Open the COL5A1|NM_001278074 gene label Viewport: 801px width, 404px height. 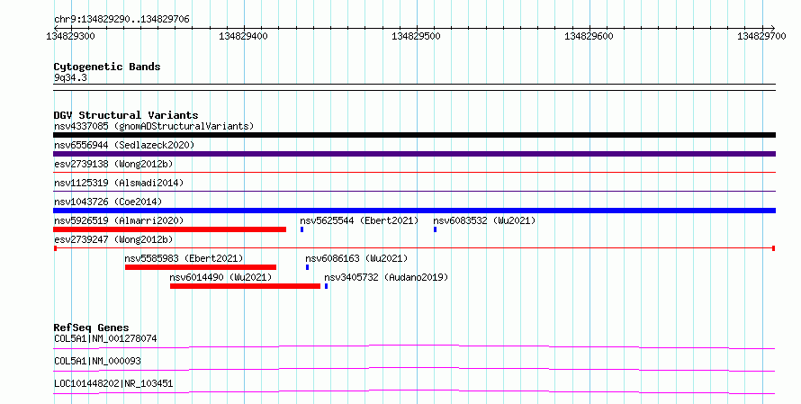105,338
